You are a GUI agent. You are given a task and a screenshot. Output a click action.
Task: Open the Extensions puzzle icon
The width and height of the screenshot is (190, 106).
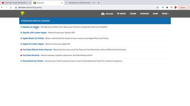[167, 7]
